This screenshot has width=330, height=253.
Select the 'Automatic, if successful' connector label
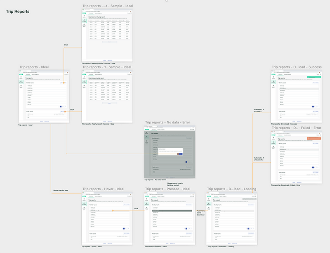259,111
